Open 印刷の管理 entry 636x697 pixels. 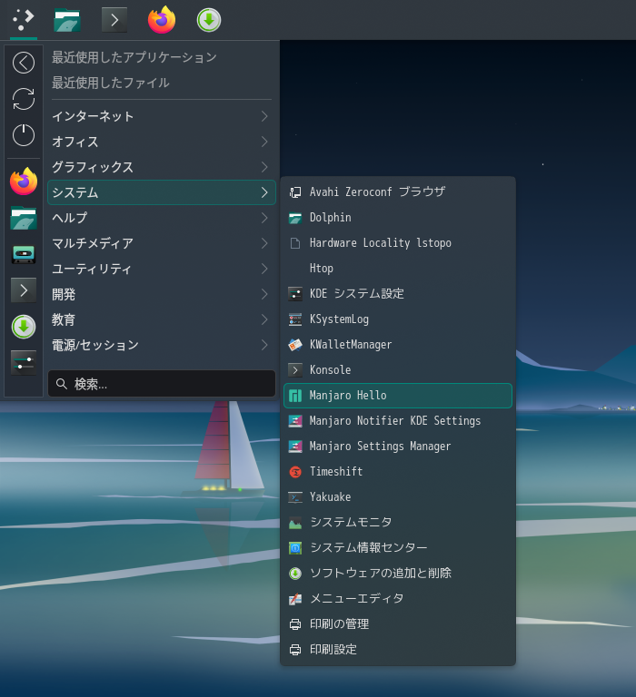(x=398, y=624)
